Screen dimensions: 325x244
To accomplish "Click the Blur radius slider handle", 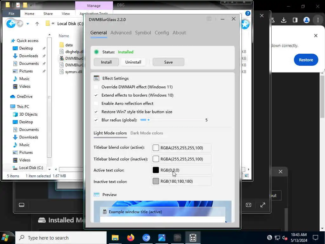I will point(149,120).
